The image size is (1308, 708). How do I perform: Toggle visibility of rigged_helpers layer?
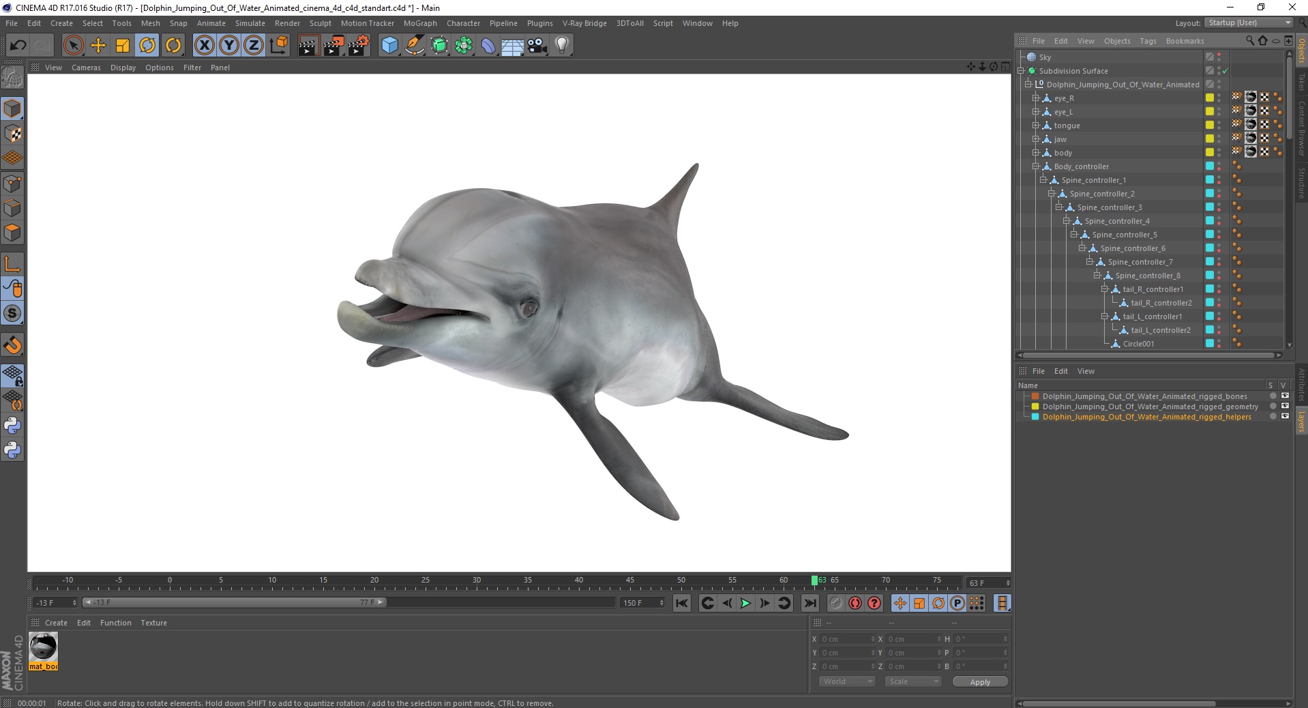pyautogui.click(x=1285, y=416)
